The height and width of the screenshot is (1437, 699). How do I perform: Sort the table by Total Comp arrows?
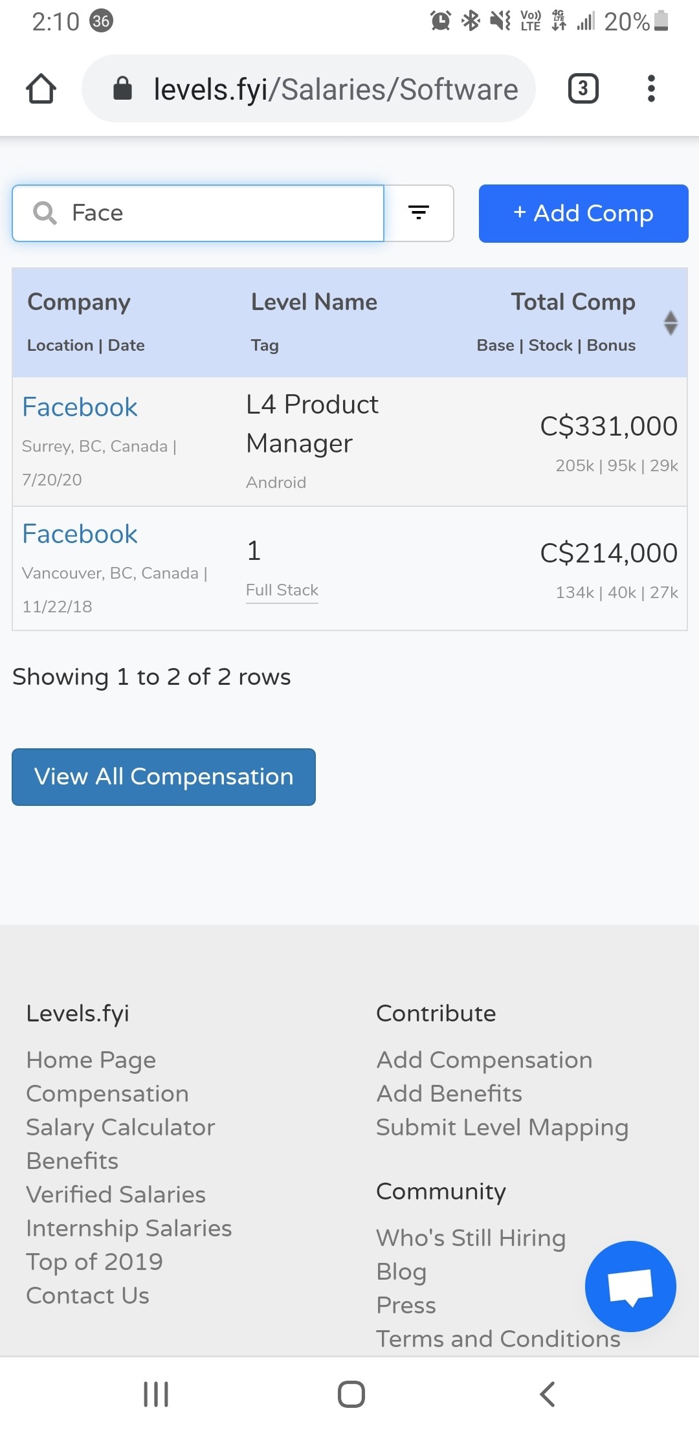(x=671, y=323)
